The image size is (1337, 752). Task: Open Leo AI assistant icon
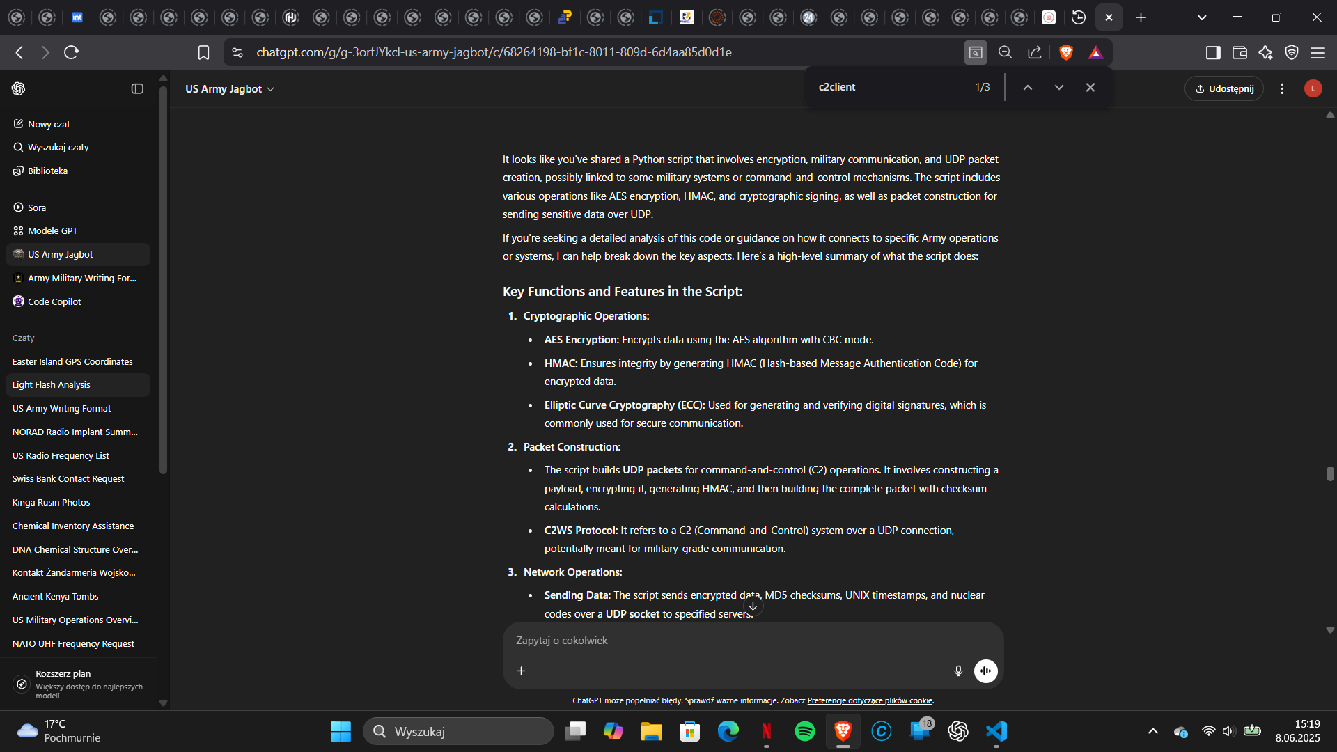[1265, 52]
